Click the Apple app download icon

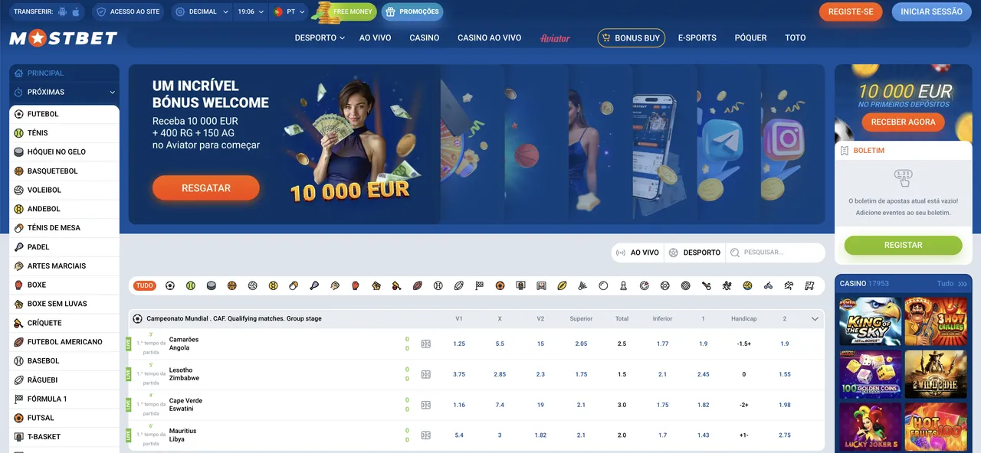(x=76, y=11)
